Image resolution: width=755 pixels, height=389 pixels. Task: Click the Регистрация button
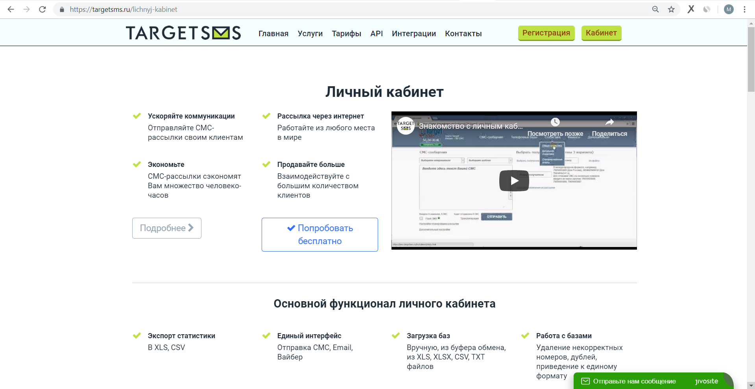546,33
